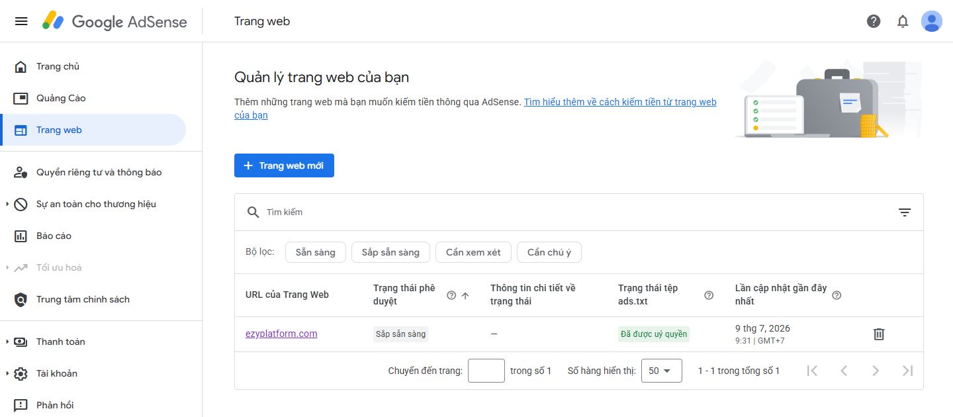The height and width of the screenshot is (417, 953).
Task: Open the ezyplatform.com link
Action: point(281,334)
